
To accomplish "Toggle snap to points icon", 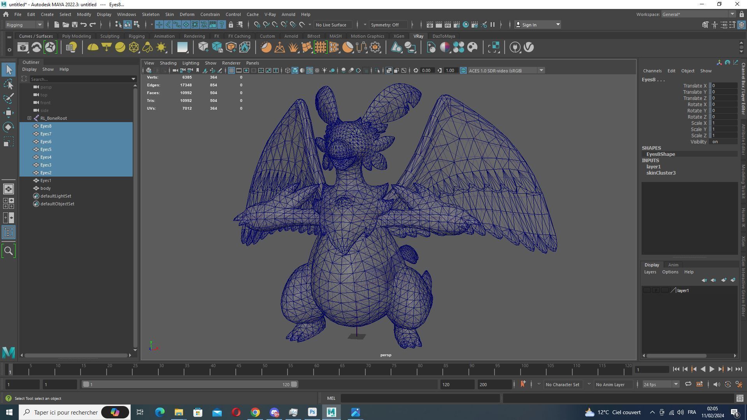I will point(275,25).
